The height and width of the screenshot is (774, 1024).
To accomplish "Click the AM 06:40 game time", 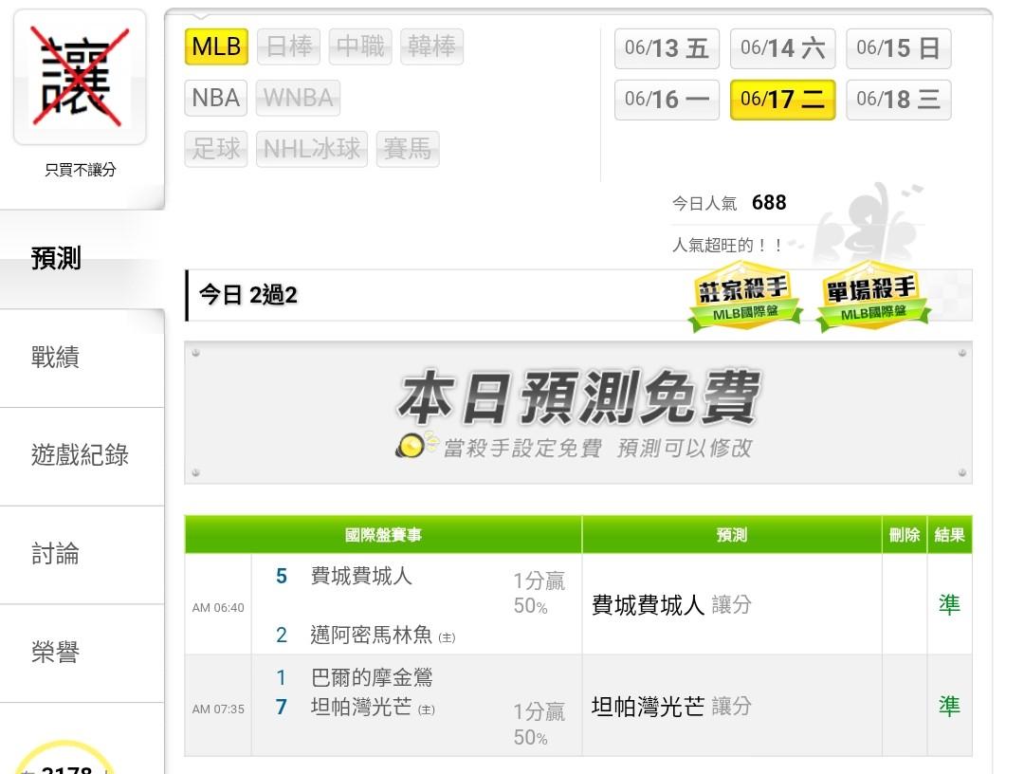I will coord(218,607).
